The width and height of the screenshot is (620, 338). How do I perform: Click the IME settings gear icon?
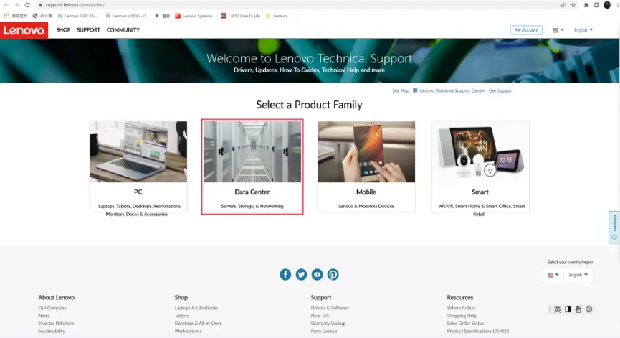click(588, 309)
